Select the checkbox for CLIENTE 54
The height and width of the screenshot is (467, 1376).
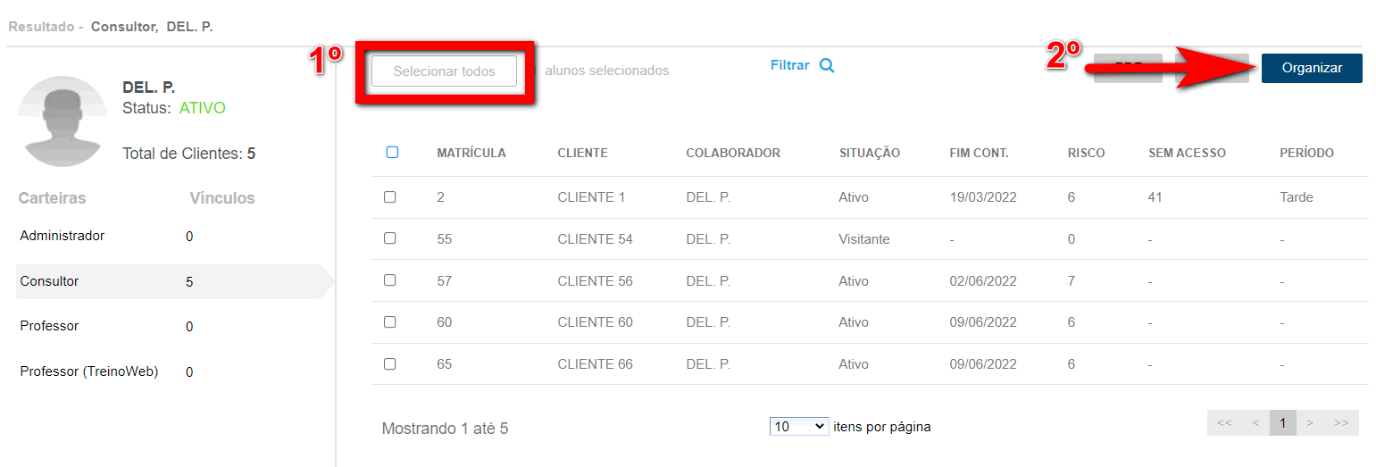point(390,238)
